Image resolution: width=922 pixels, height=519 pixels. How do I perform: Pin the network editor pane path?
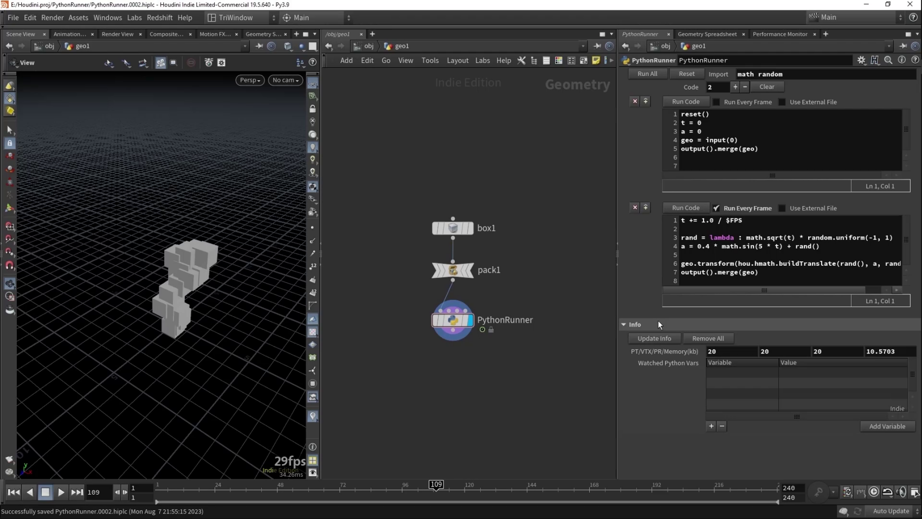click(597, 46)
